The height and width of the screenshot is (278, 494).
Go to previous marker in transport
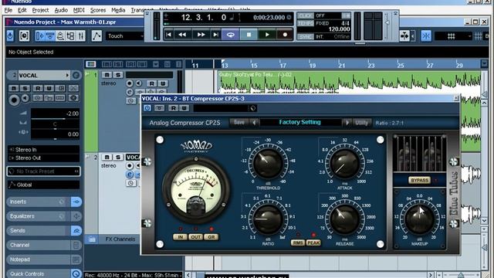(x=168, y=35)
